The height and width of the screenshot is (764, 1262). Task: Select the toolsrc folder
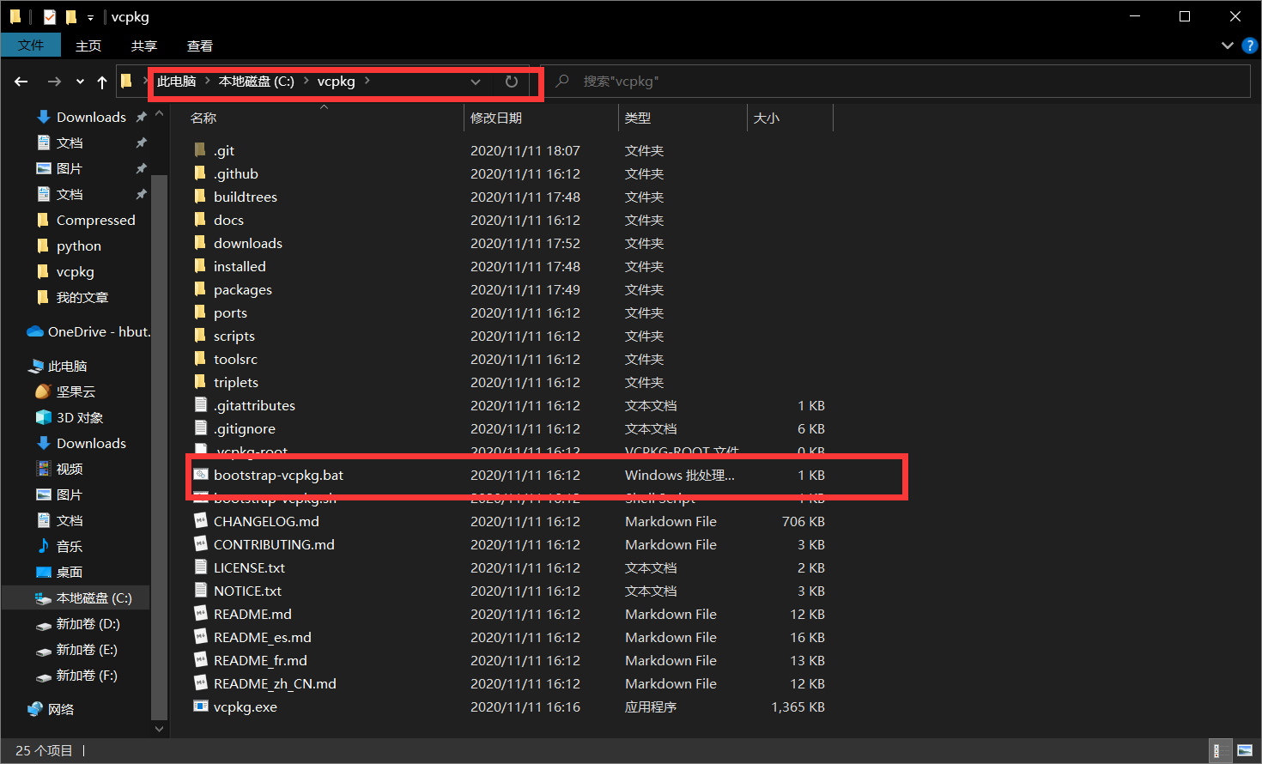[235, 359]
